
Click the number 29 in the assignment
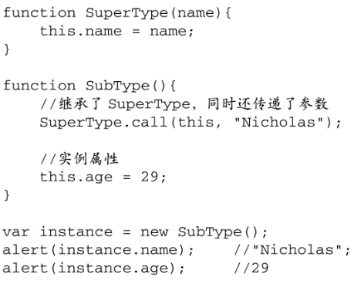pos(149,177)
